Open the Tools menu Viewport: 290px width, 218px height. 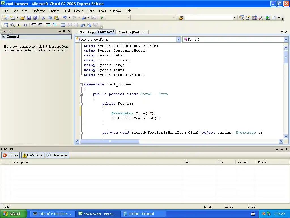tap(102, 11)
